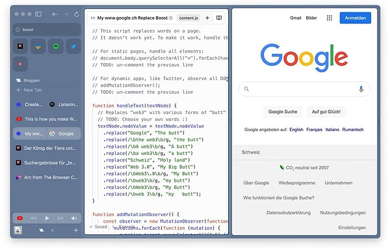Play media in sidebar mini player
The height and width of the screenshot is (250, 390).
pyautogui.click(x=47, y=218)
